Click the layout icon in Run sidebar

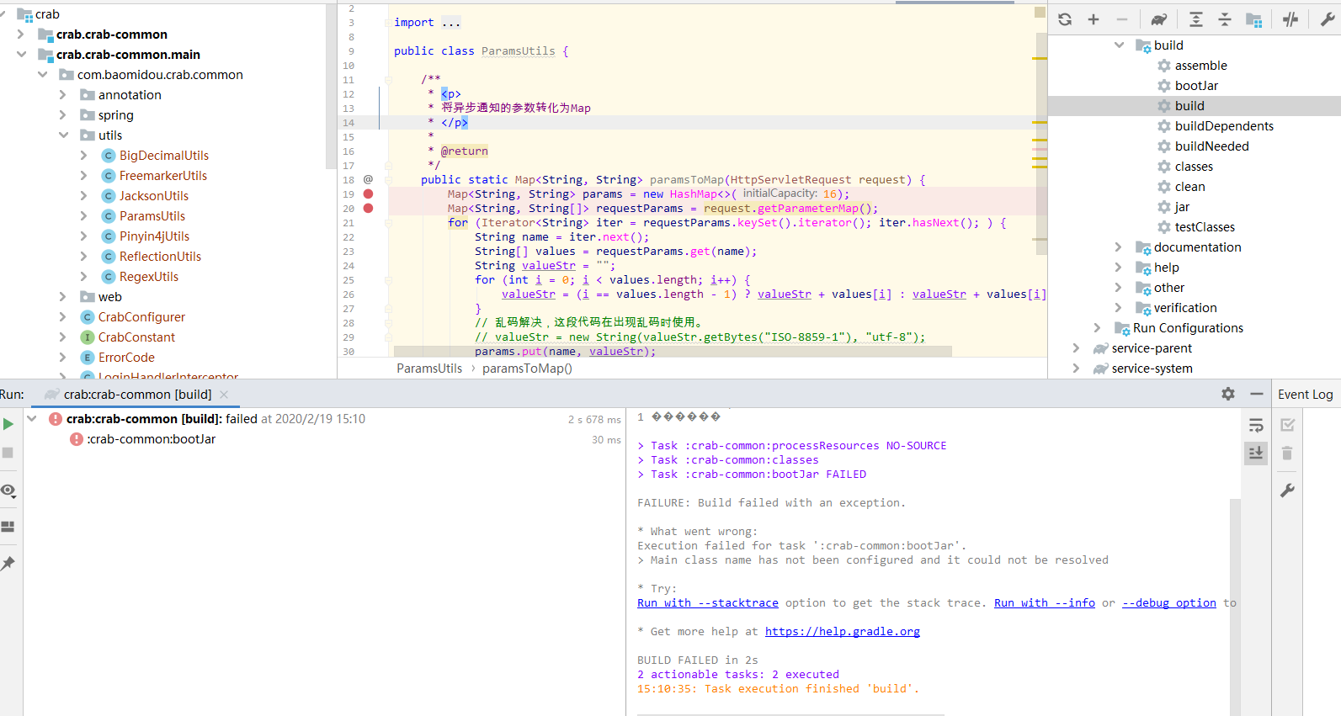click(x=8, y=527)
